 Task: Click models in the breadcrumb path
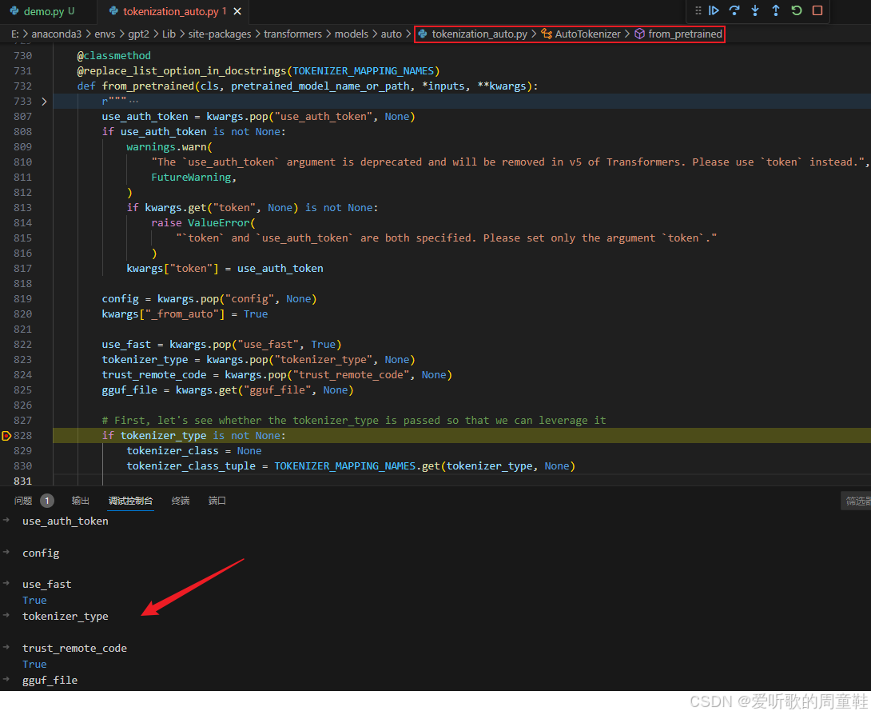click(x=351, y=34)
